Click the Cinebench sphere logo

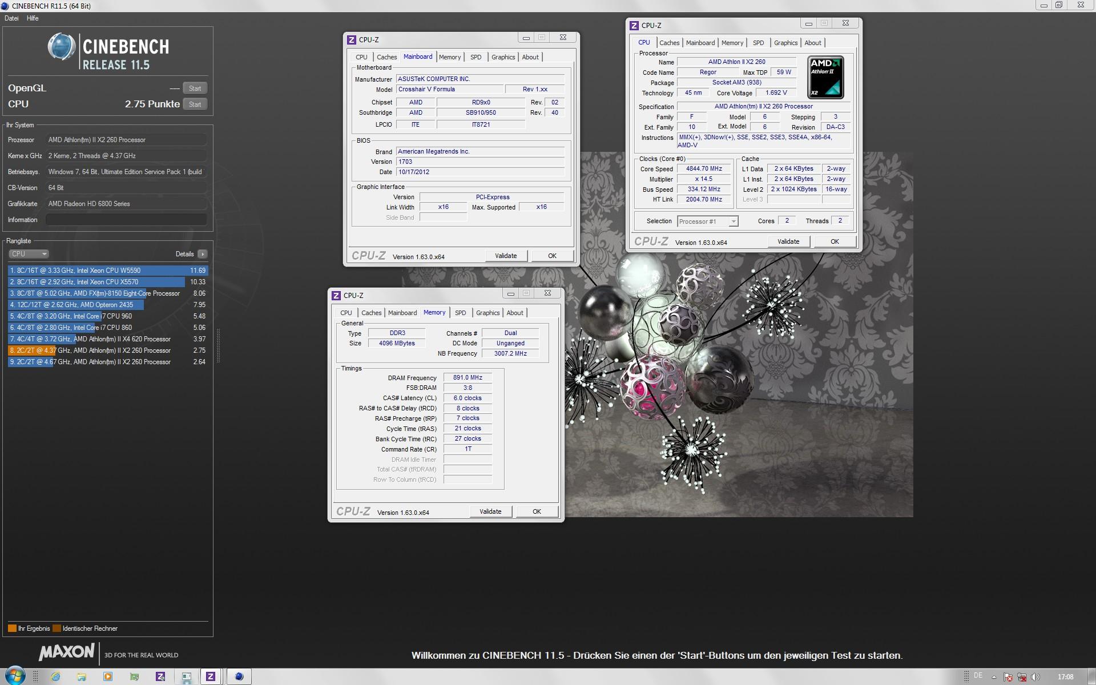[x=61, y=47]
